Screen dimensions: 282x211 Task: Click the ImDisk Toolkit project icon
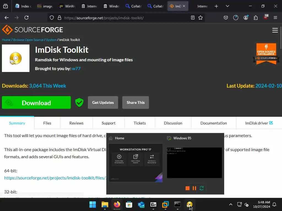(16, 58)
